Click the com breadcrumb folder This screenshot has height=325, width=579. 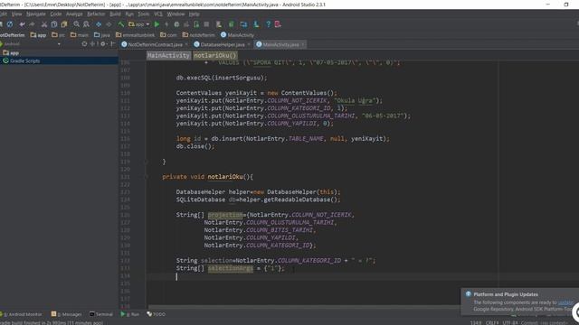click(168, 35)
